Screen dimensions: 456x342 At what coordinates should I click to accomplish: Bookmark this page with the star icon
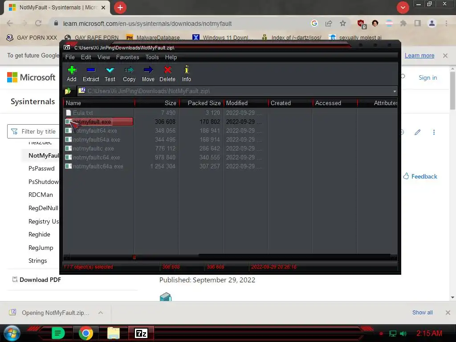[343, 23]
